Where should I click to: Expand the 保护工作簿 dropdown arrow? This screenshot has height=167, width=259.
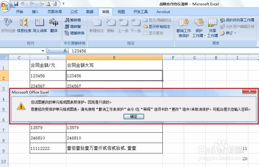click(x=205, y=36)
